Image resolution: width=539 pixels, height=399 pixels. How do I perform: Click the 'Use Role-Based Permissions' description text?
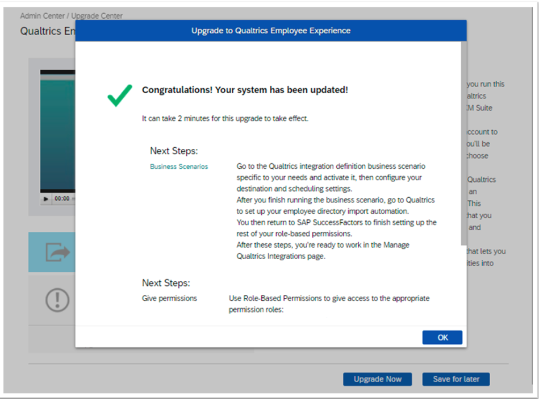coord(329,304)
